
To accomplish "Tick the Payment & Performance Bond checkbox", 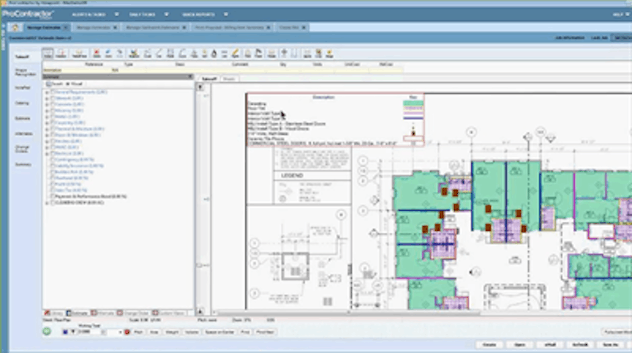I will click(52, 197).
